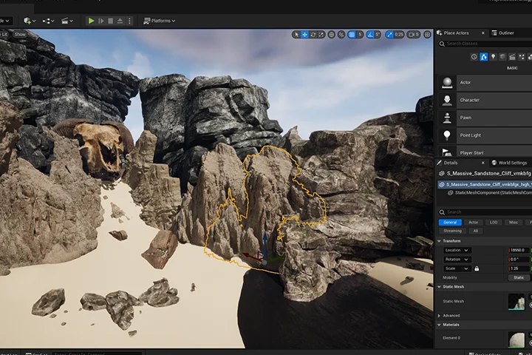Switch to the Details tab
The image size is (532, 355).
click(x=451, y=163)
